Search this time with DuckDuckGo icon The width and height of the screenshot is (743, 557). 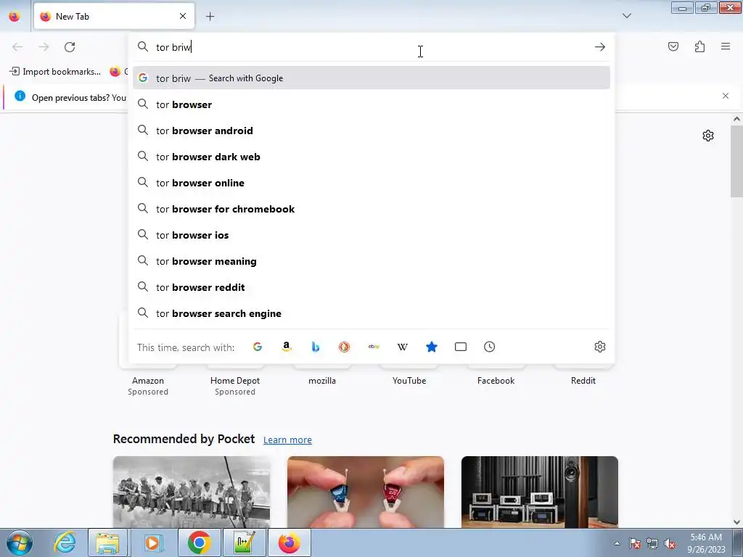[x=345, y=347]
